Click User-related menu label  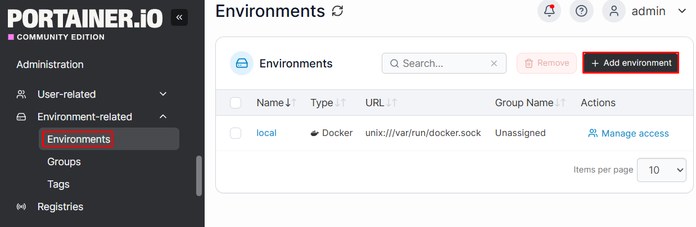tap(66, 94)
